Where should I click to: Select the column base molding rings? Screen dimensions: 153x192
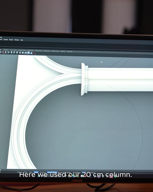point(84,79)
